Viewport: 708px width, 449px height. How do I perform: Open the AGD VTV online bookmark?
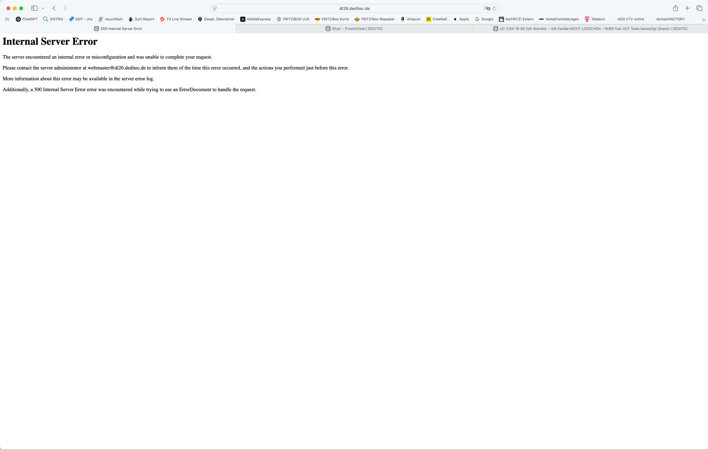630,19
